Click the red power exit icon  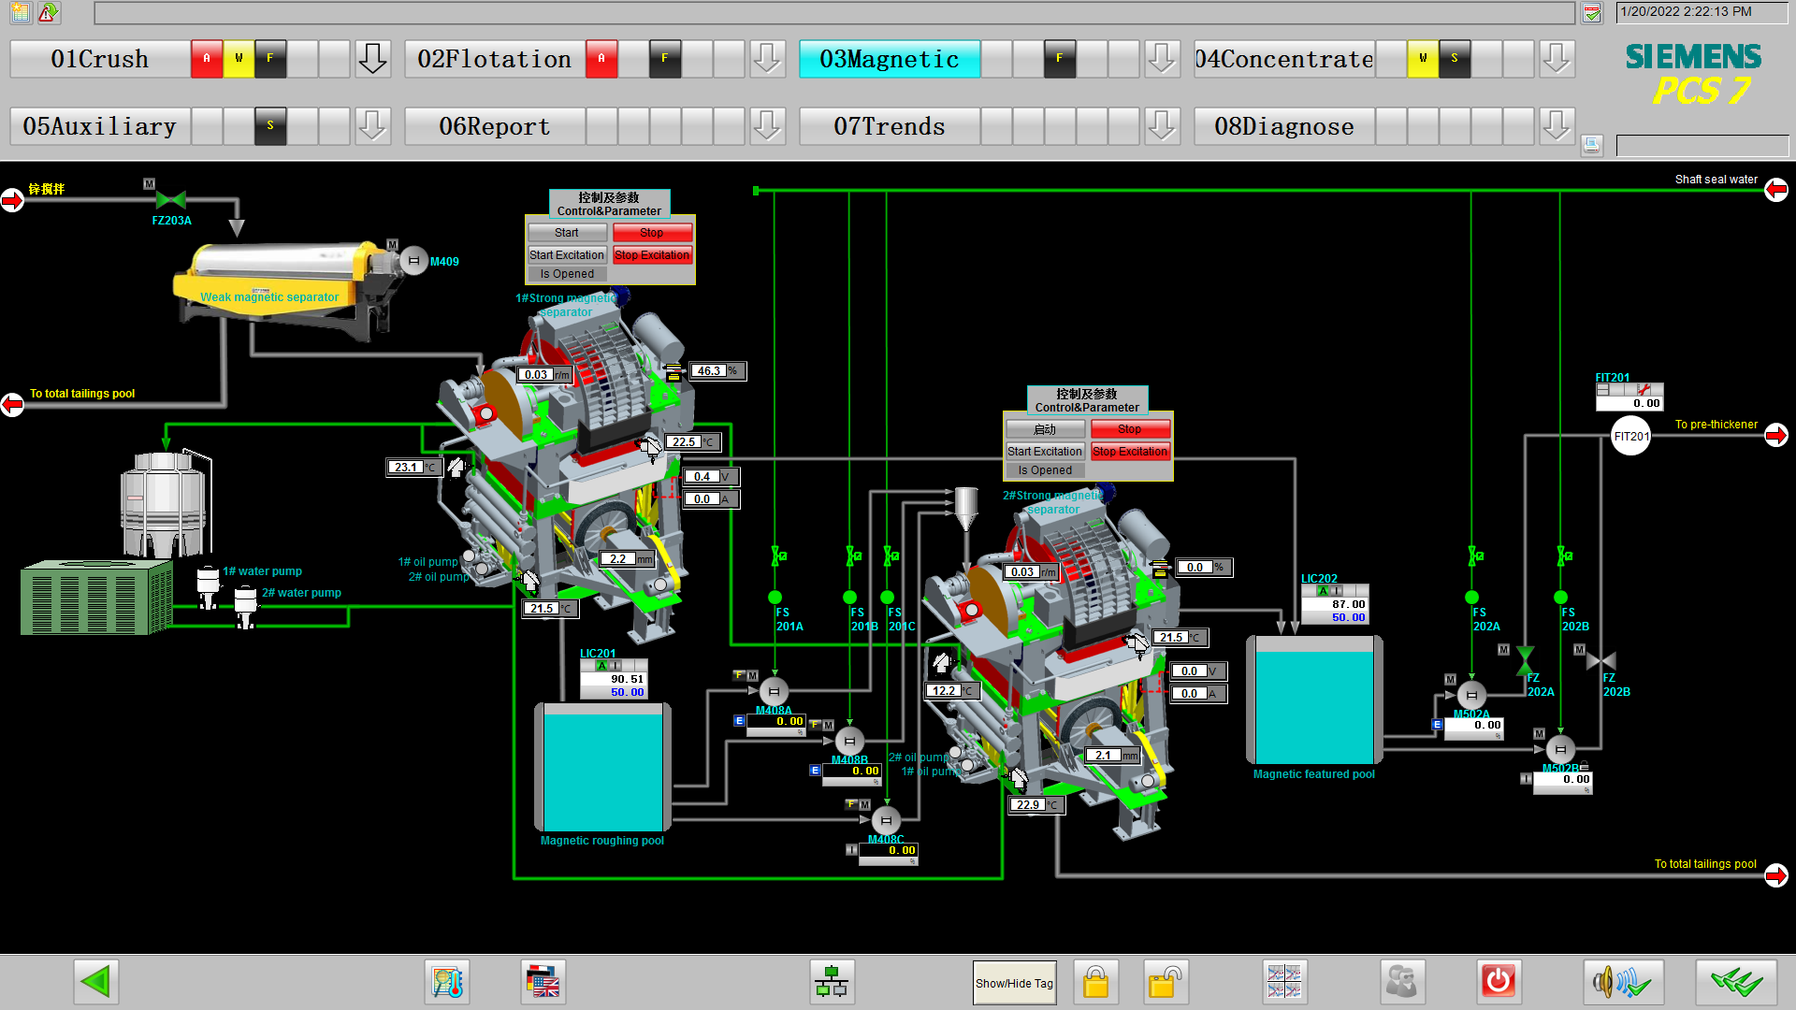(x=1498, y=982)
